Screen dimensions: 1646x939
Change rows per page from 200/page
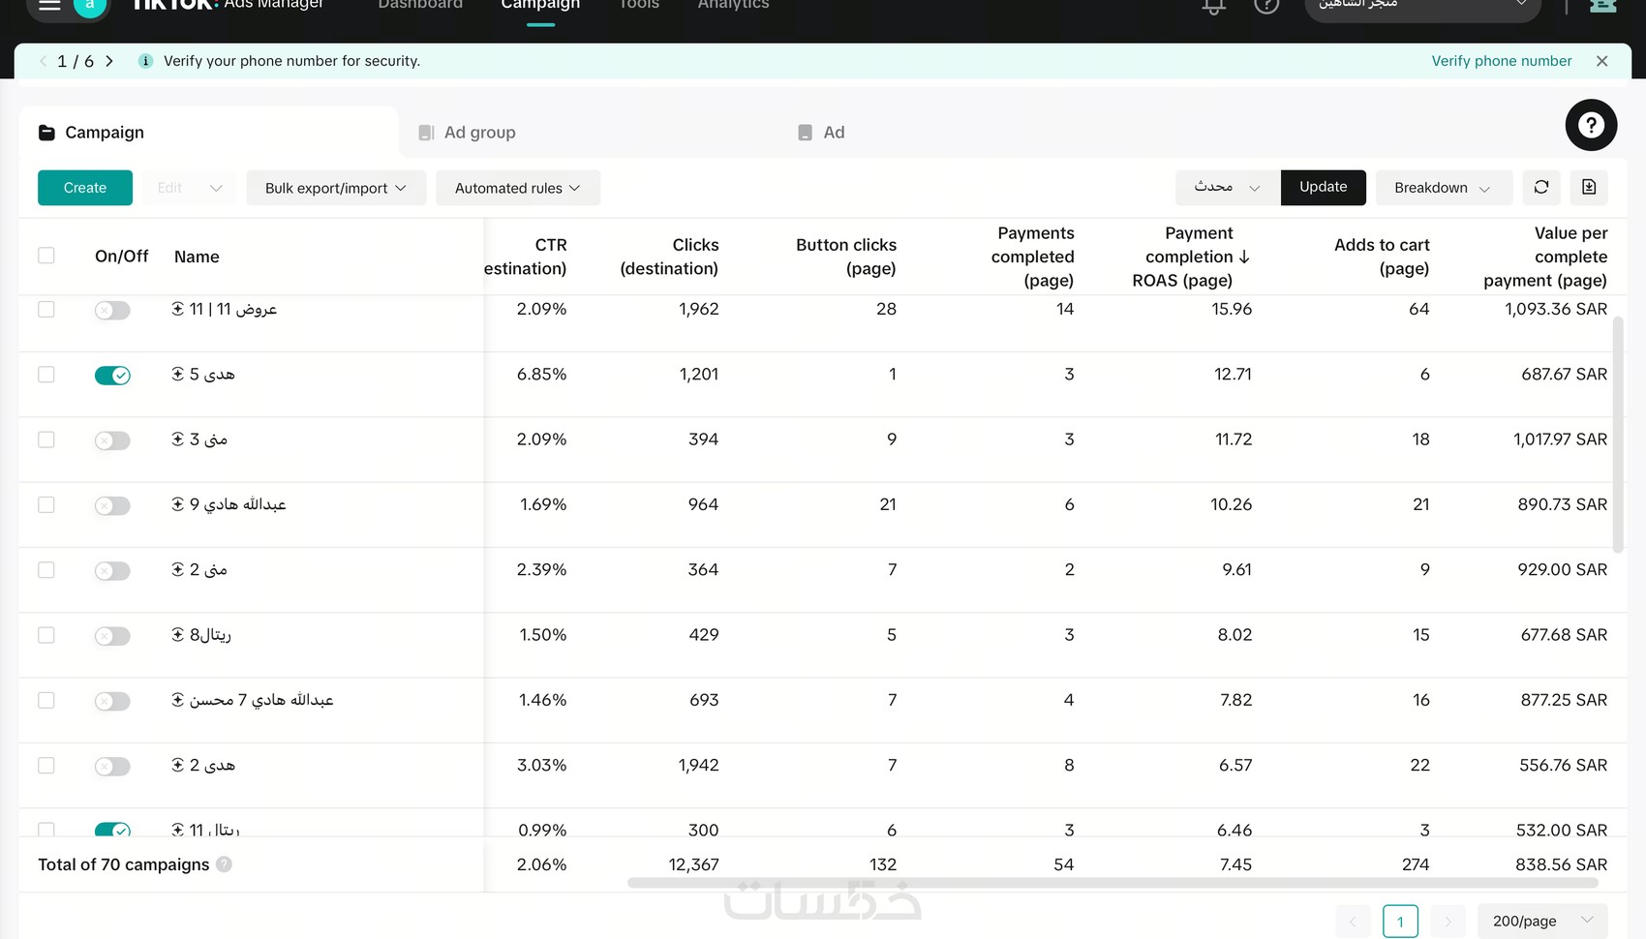click(1542, 922)
